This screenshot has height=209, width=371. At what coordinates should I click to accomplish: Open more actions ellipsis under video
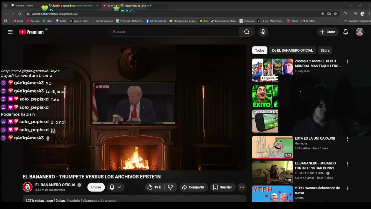tap(242, 187)
